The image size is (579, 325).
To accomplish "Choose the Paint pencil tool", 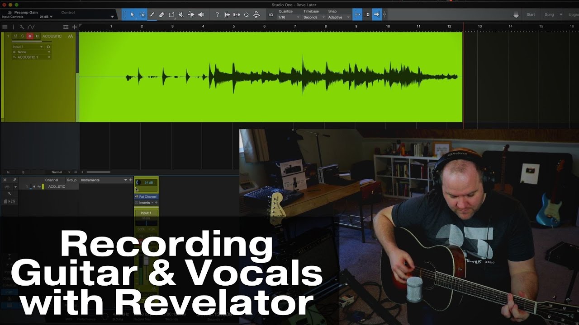I will (x=152, y=14).
